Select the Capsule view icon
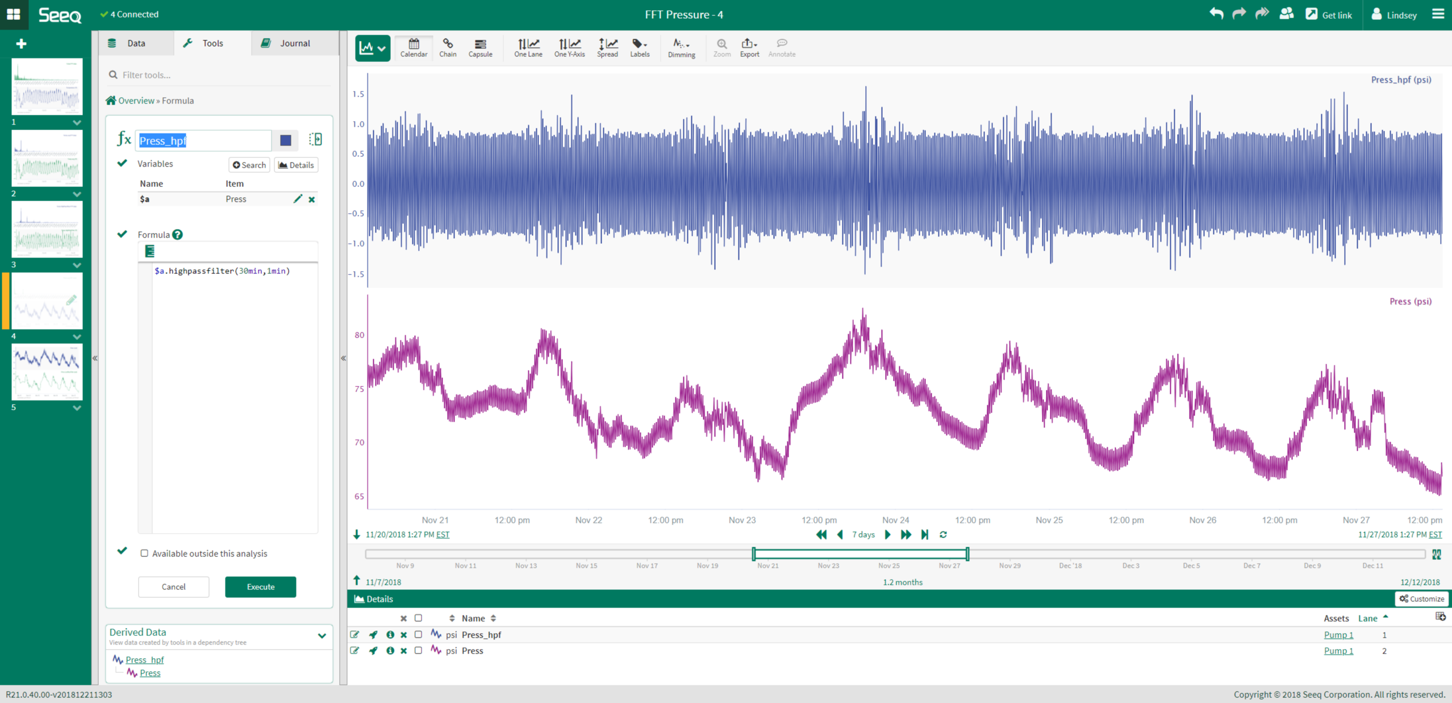The height and width of the screenshot is (703, 1452). pos(480,48)
